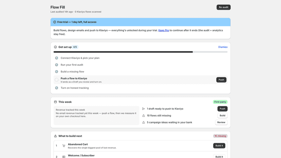Click 'Run your first audit' step text

(72, 65)
